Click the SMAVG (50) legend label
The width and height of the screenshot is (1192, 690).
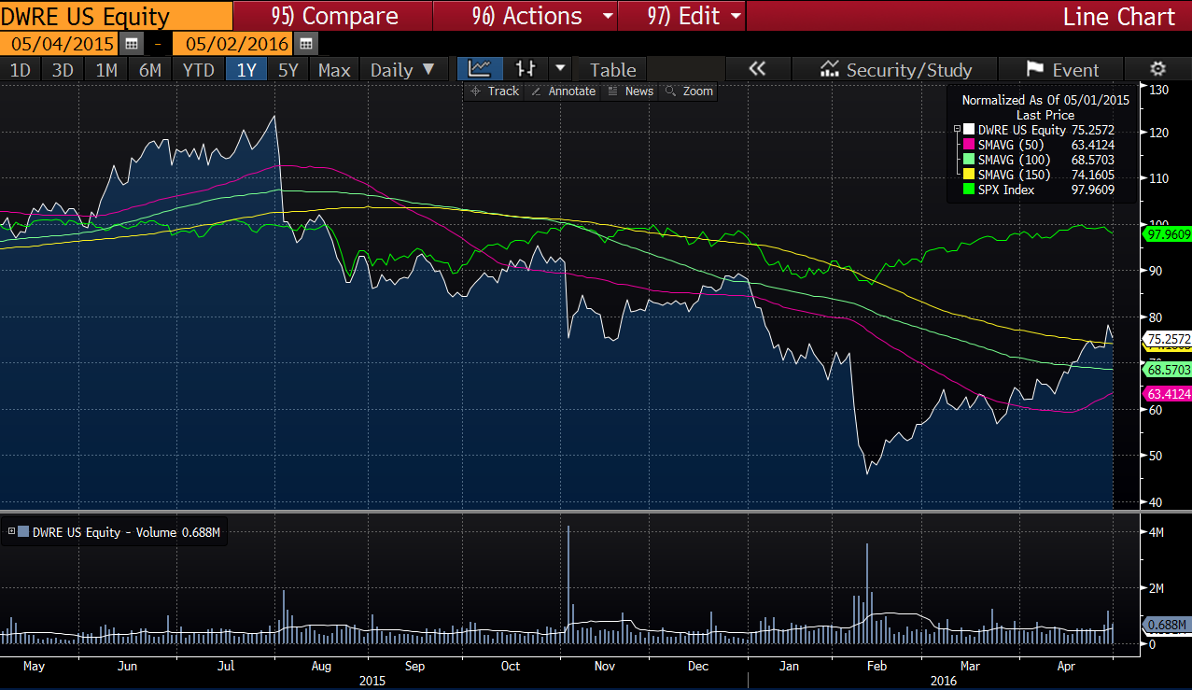tap(1010, 145)
